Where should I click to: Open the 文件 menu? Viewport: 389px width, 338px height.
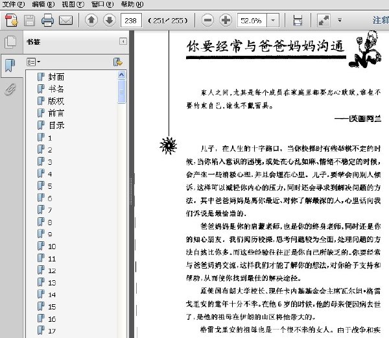[x=14, y=5]
